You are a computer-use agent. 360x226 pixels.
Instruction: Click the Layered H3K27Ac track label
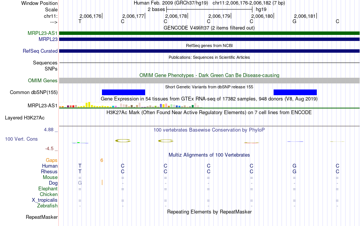[25, 118]
